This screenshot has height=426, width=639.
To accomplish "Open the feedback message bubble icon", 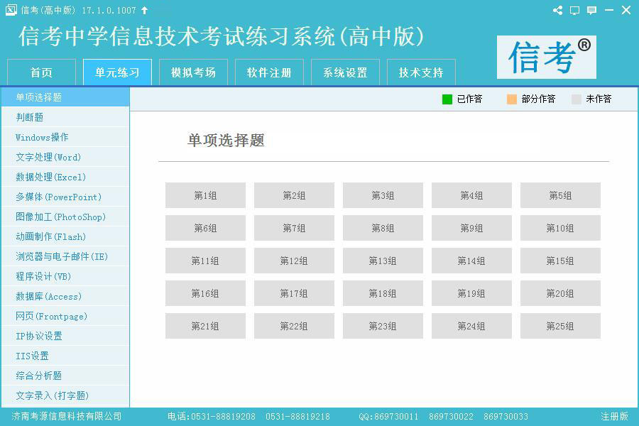I will pyautogui.click(x=591, y=10).
